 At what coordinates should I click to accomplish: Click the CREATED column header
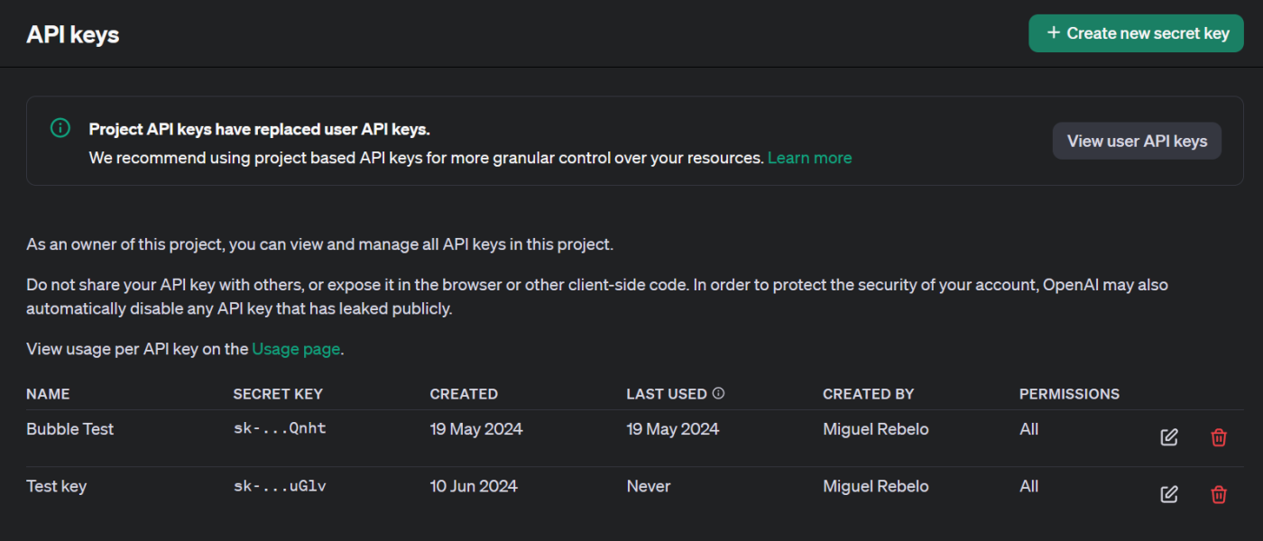coord(464,394)
